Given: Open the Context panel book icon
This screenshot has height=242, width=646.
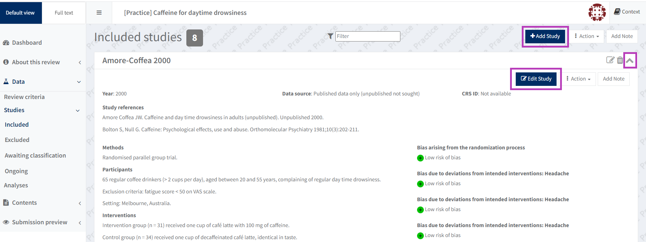Looking at the screenshot, I should click(x=617, y=12).
